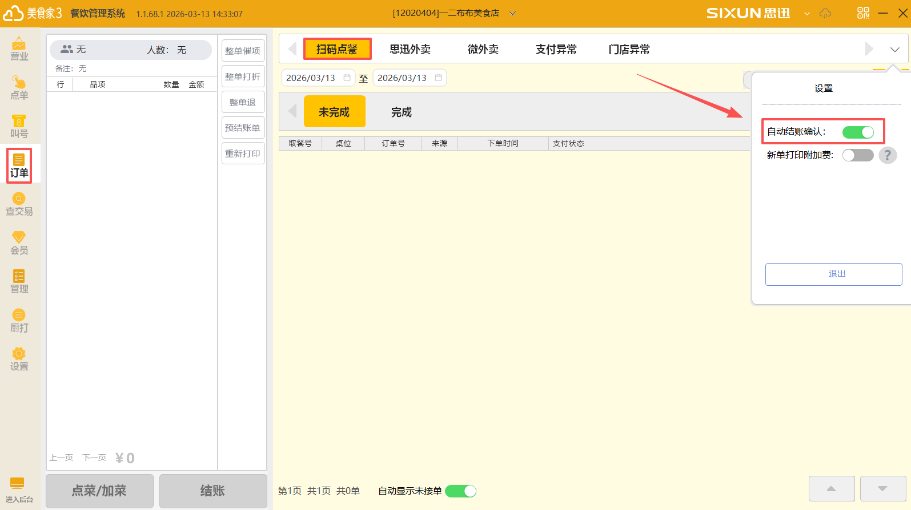The height and width of the screenshot is (510, 911).
Task: Select the 叫号 call-number icon
Action: (19, 127)
